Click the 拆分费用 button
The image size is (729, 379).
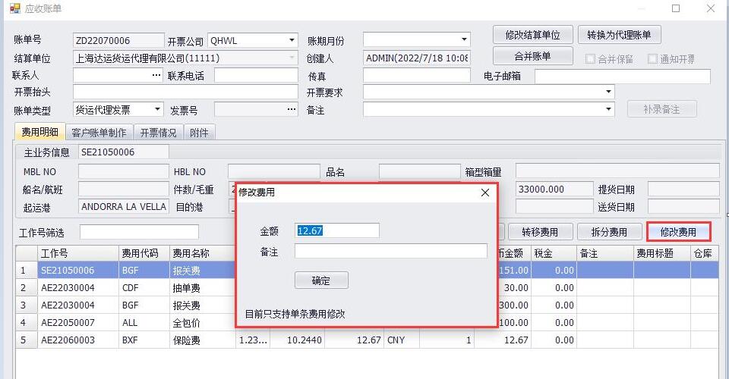coord(608,232)
